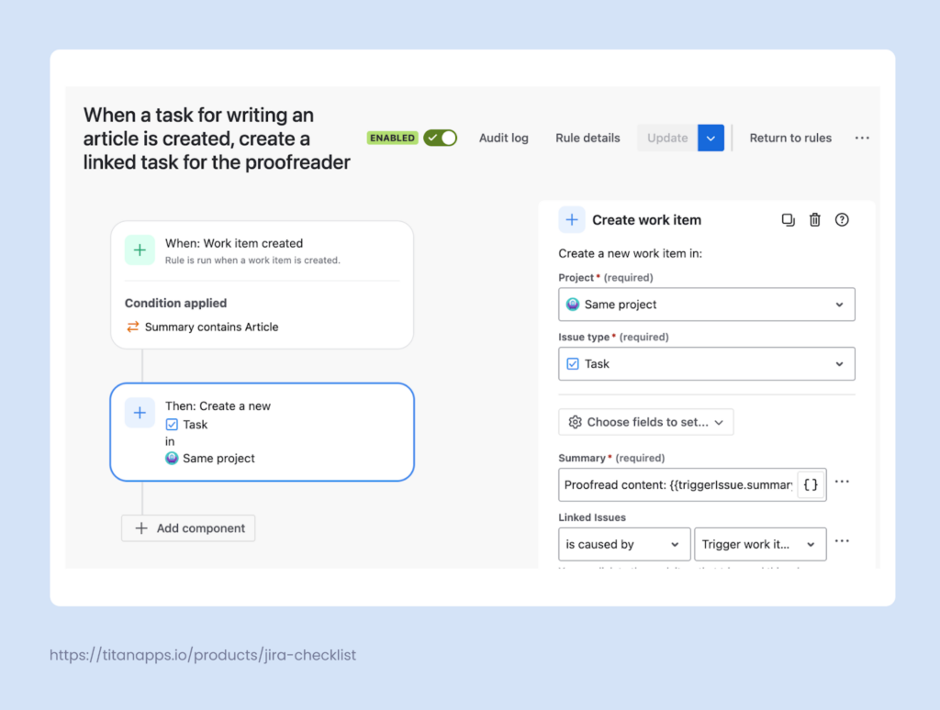The width and height of the screenshot is (940, 710).
Task: Click the three-dot menu near Return to rules
Action: [x=861, y=138]
